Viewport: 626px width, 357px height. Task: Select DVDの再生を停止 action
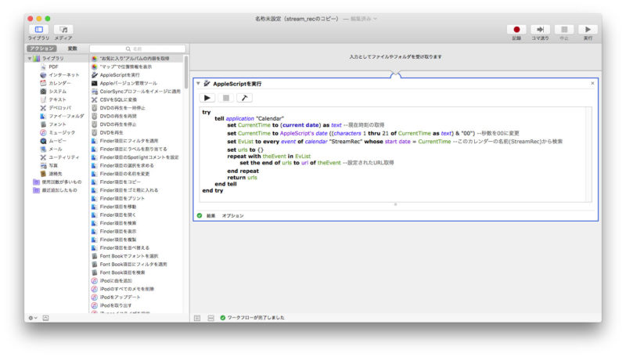(114, 124)
